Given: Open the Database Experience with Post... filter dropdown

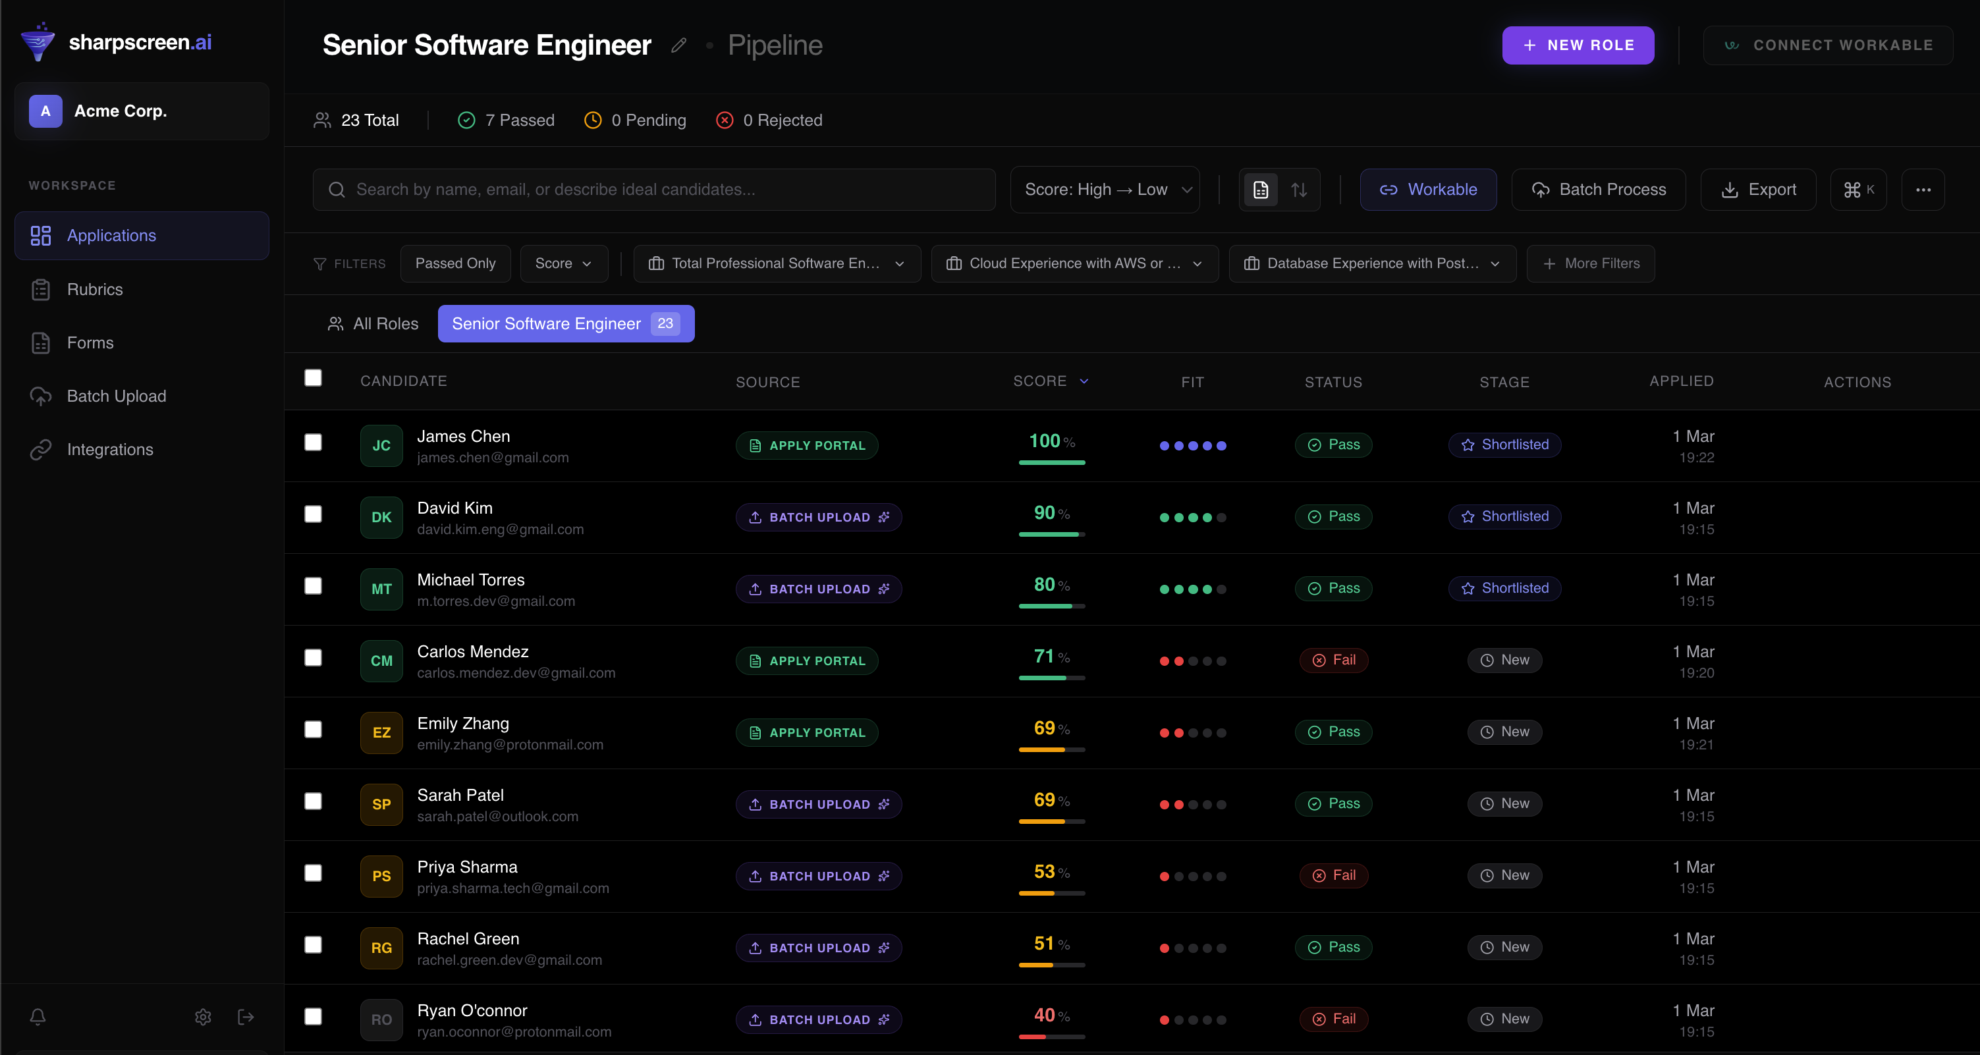Looking at the screenshot, I should pyautogui.click(x=1371, y=263).
